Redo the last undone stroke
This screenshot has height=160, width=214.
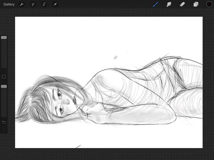pyautogui.click(x=4, y=130)
